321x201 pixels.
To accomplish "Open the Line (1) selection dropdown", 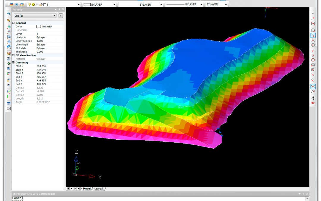I will pyautogui.click(x=35, y=16).
